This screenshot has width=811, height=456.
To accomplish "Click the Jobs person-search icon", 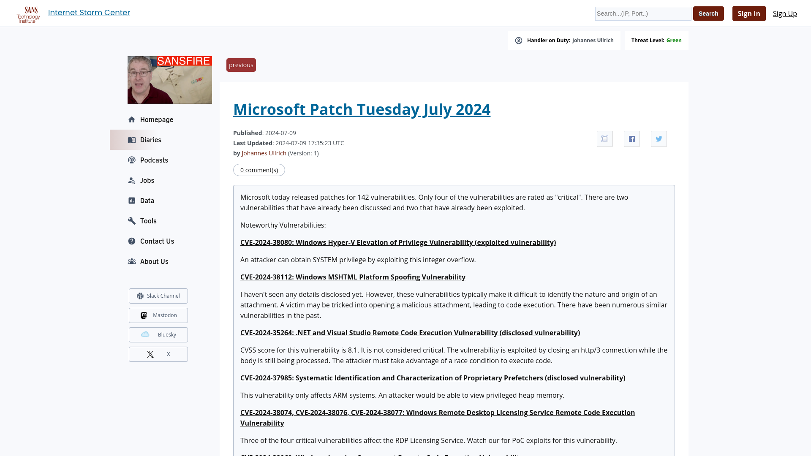I will pyautogui.click(x=132, y=180).
